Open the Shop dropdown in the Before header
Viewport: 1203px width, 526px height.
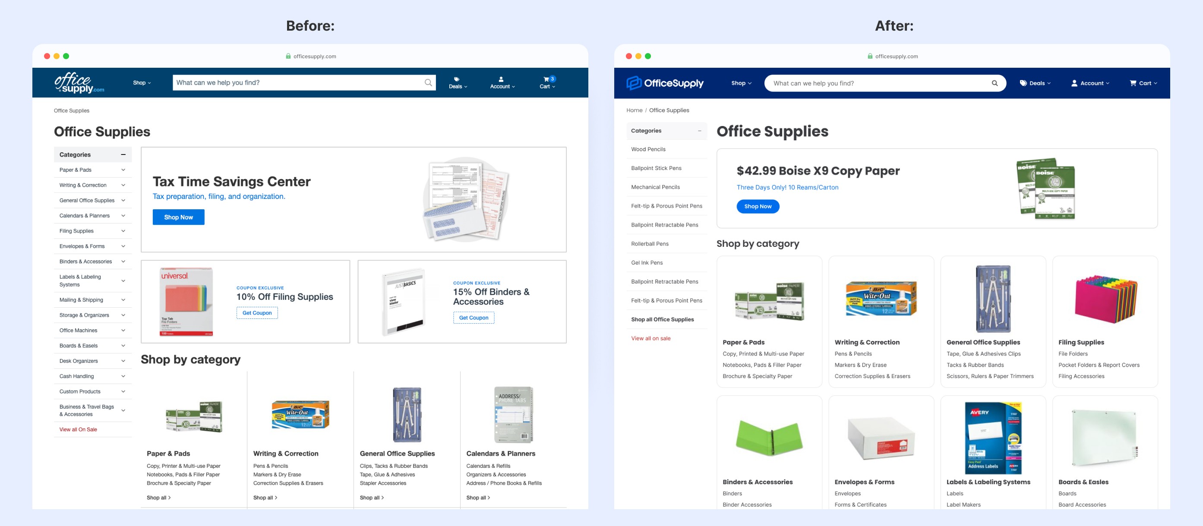[142, 82]
